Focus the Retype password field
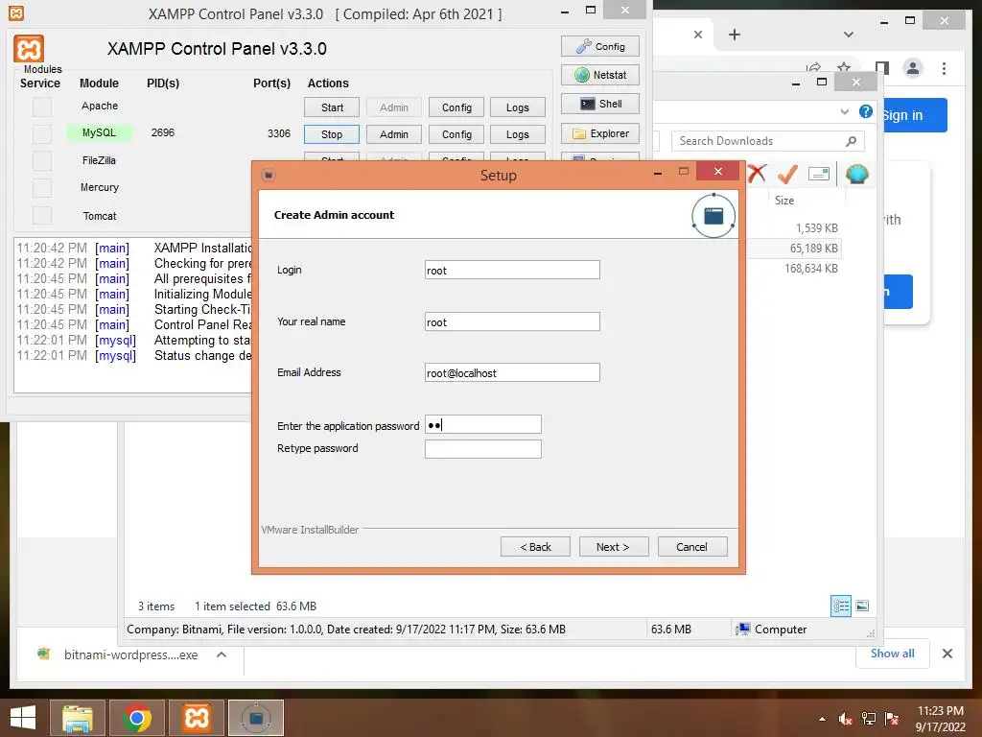This screenshot has height=737, width=982. pyautogui.click(x=483, y=449)
